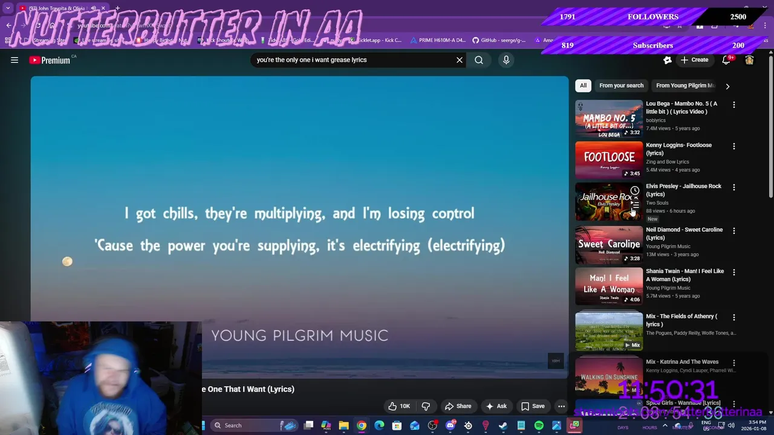Screen dimensions: 774x435
Task: Open a new browser tab
Action: (117, 8)
